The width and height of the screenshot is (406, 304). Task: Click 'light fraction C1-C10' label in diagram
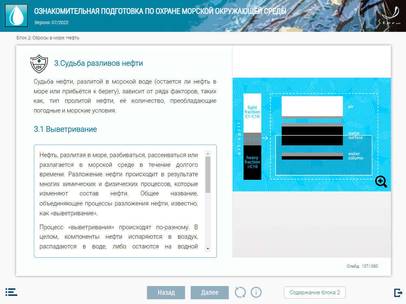(x=252, y=112)
